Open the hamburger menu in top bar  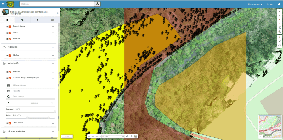(x=3, y=4)
